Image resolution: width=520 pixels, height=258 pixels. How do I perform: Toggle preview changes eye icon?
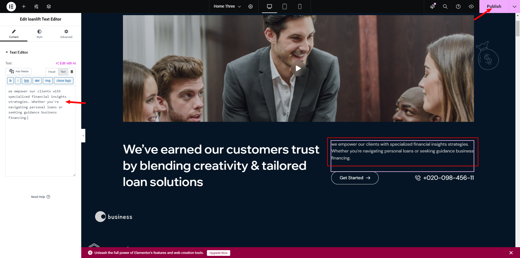pos(471,6)
